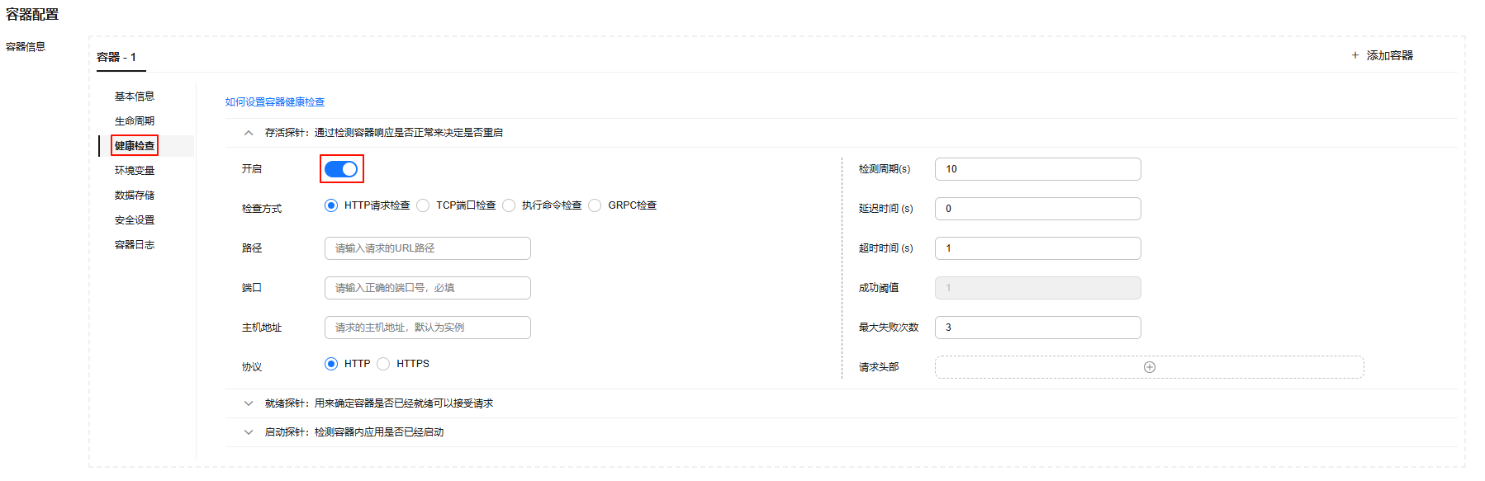Focus the 端口 port number field
The image size is (1485, 481).
pos(428,288)
